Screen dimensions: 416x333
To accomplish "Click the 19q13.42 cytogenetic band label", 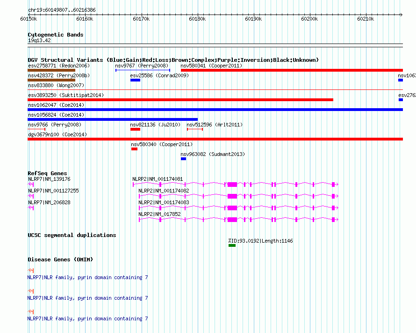I will point(39,40).
